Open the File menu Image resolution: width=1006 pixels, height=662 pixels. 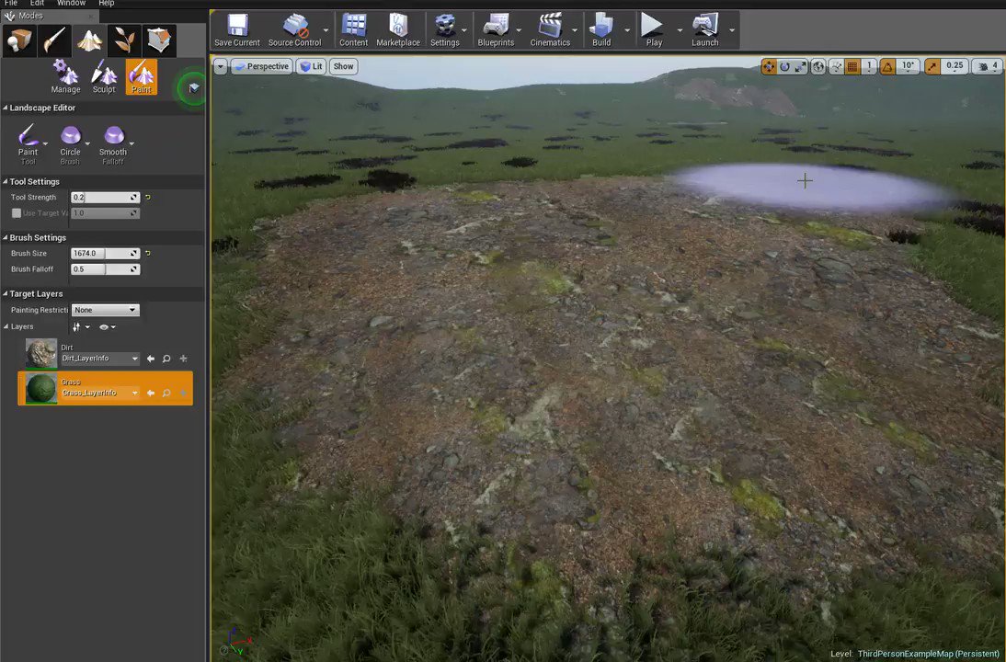[x=11, y=3]
